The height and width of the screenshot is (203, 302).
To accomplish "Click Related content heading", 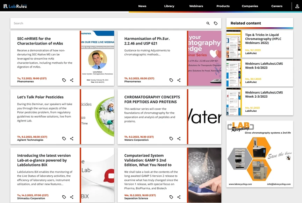I will (x=246, y=23).
